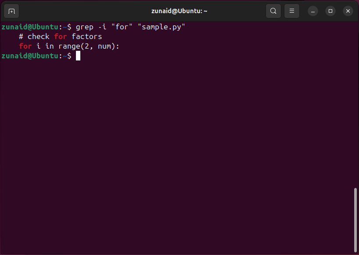
Task: Click the window title zunaid@Ubuntu: ~
Action: [x=179, y=11]
